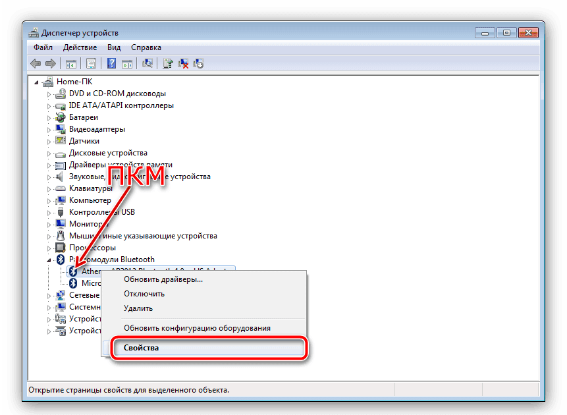
Task: Select the Сетевые adapters row
Action: [x=84, y=295]
